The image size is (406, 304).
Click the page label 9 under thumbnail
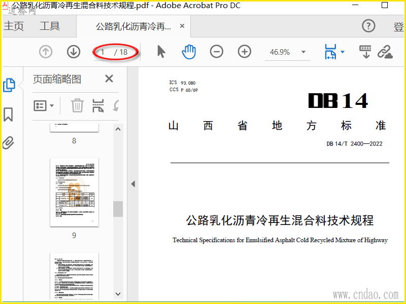point(74,236)
